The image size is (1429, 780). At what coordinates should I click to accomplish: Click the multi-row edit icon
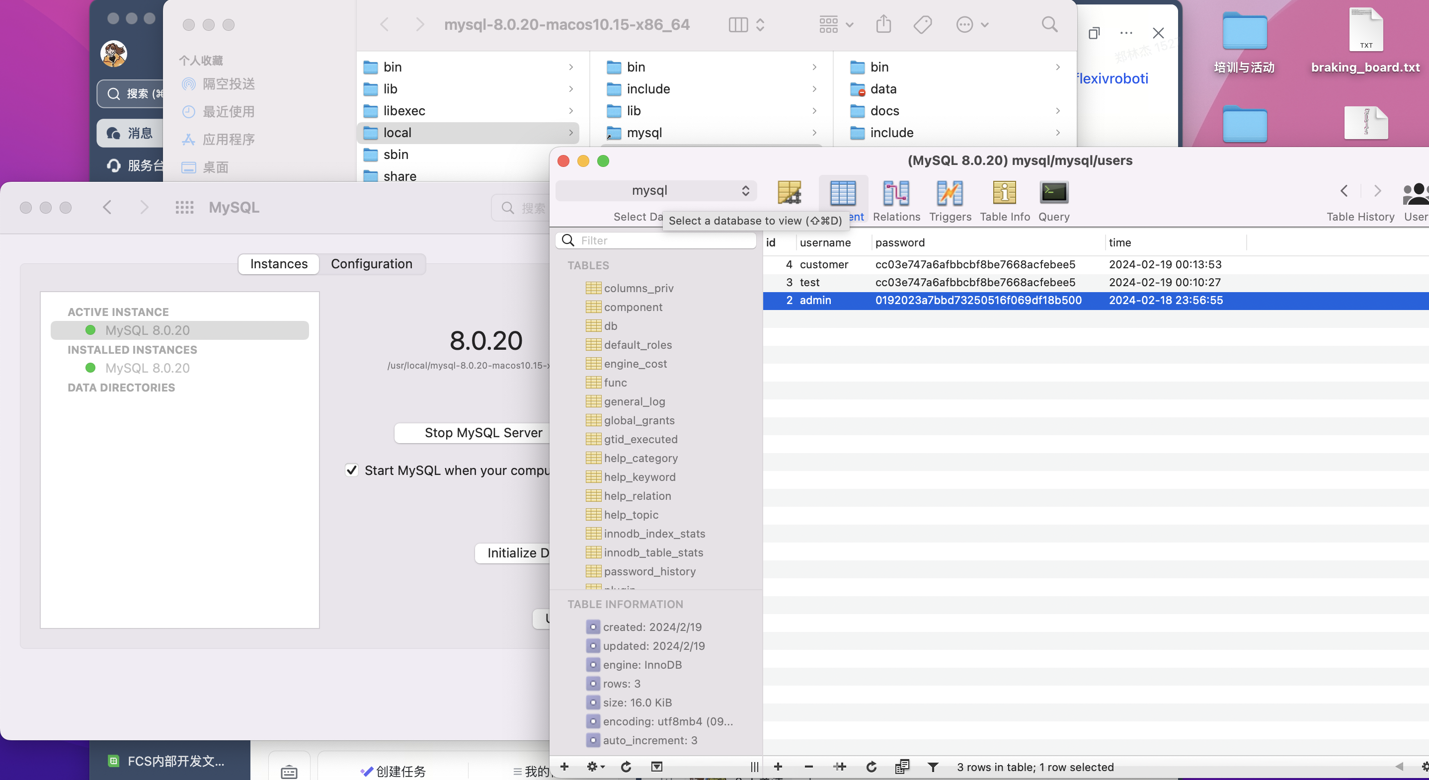(902, 766)
